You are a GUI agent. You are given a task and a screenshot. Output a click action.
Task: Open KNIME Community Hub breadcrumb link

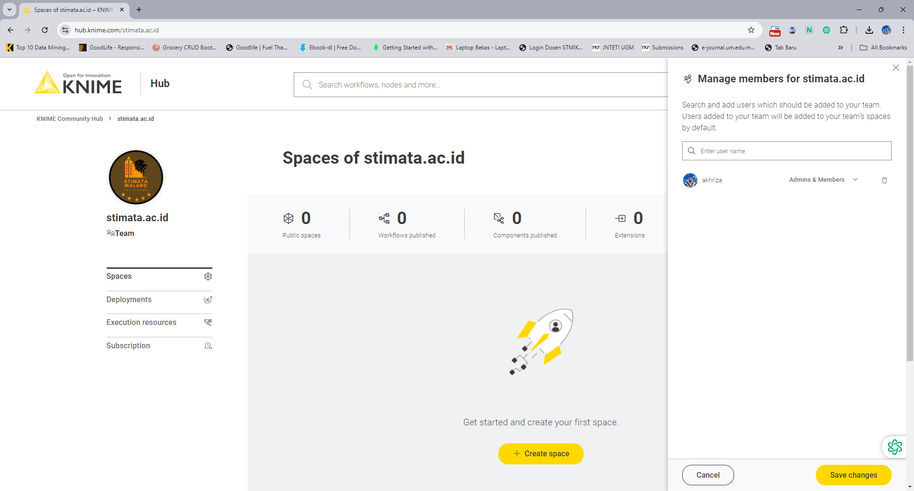[70, 119]
